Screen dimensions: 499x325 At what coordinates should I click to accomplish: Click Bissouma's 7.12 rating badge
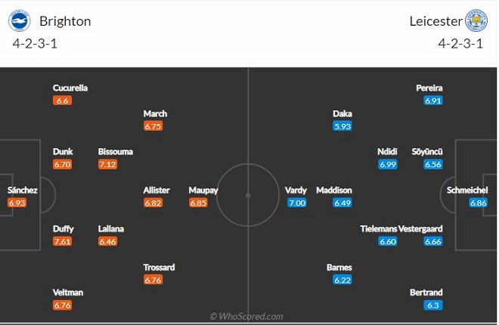107,165
